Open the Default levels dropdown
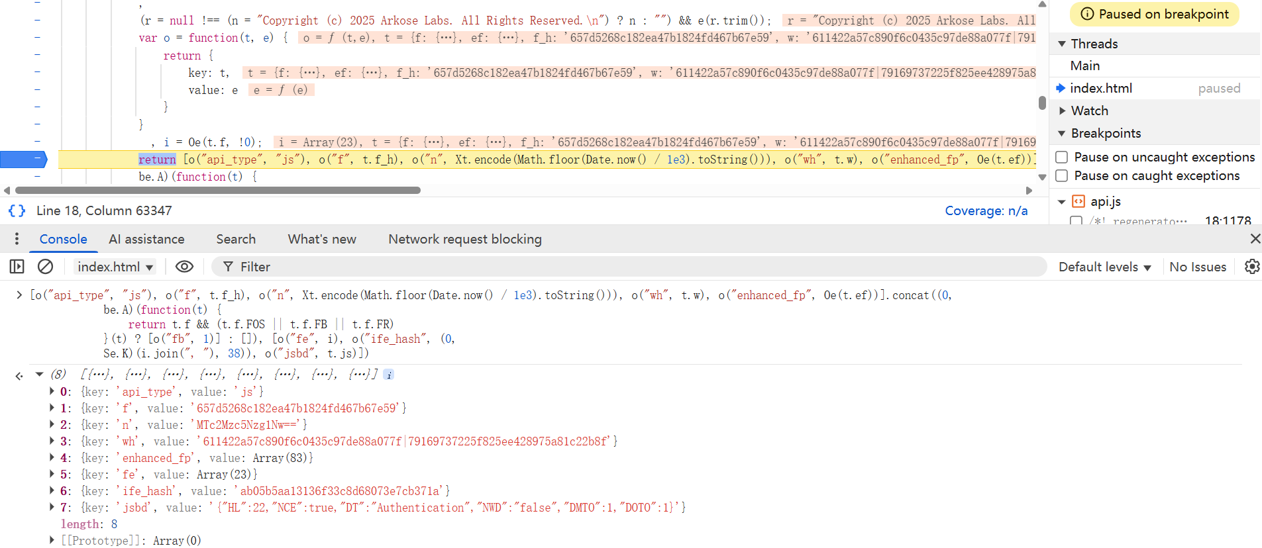1262x548 pixels. [1104, 267]
